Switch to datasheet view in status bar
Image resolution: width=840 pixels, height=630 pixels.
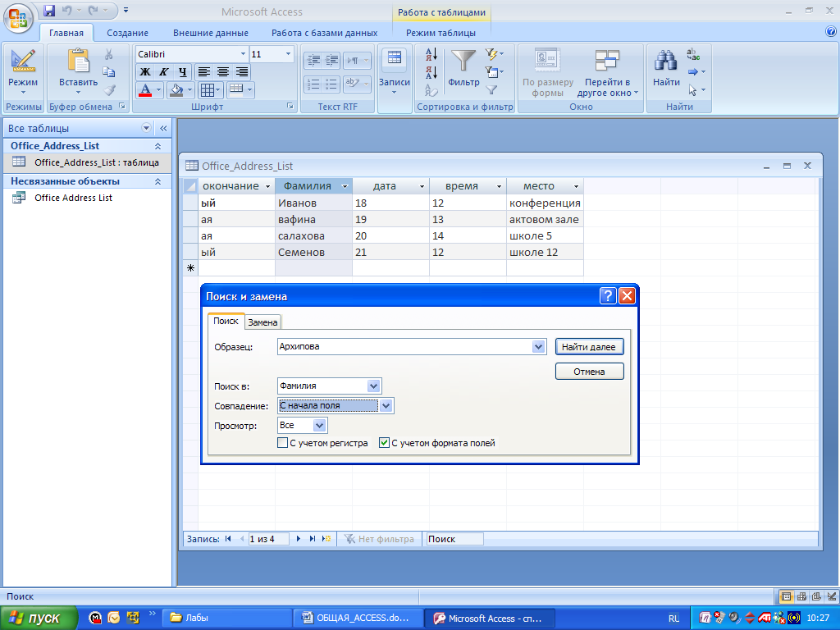(786, 596)
